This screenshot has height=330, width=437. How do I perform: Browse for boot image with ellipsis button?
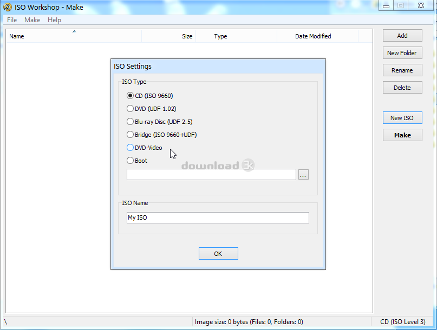pos(303,175)
